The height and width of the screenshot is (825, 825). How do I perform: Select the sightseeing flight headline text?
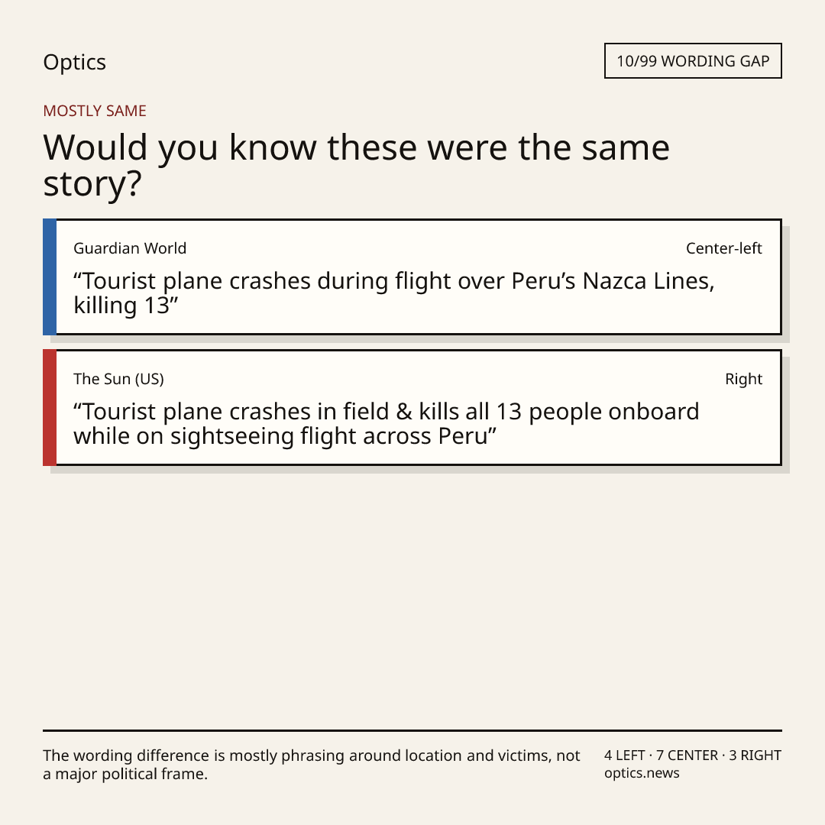[x=387, y=423]
